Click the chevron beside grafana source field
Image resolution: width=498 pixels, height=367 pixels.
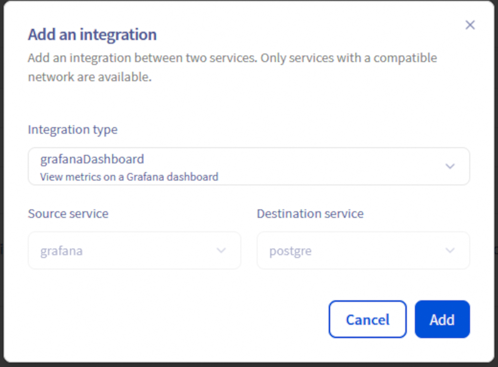click(x=221, y=250)
